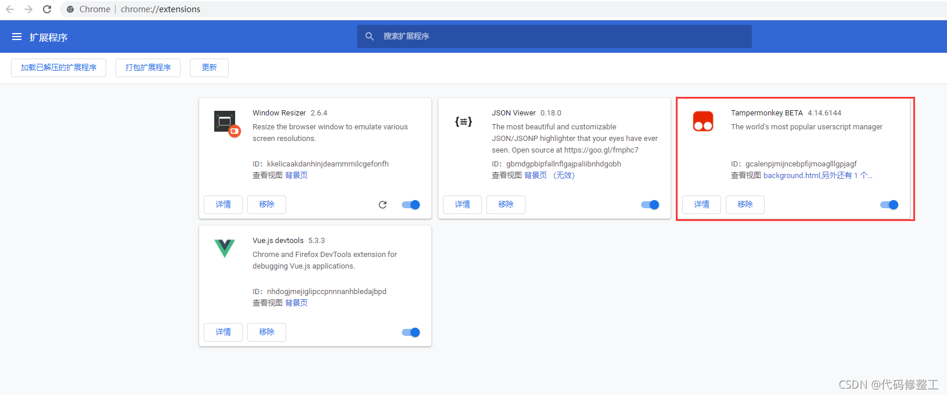Switch off the Vue.js devtools toggle
947x395 pixels.
pos(411,332)
